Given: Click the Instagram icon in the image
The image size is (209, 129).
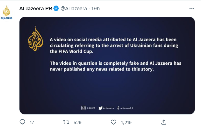Looking at the screenshot, I should point(83,108).
